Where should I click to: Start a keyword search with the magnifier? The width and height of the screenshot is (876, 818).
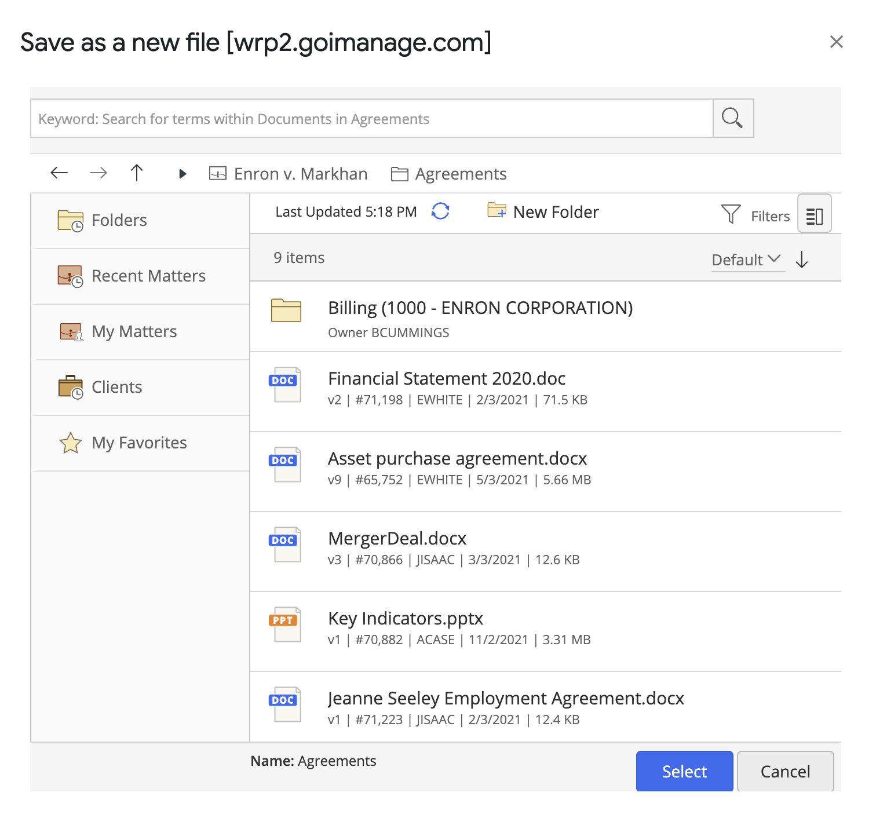tap(733, 118)
